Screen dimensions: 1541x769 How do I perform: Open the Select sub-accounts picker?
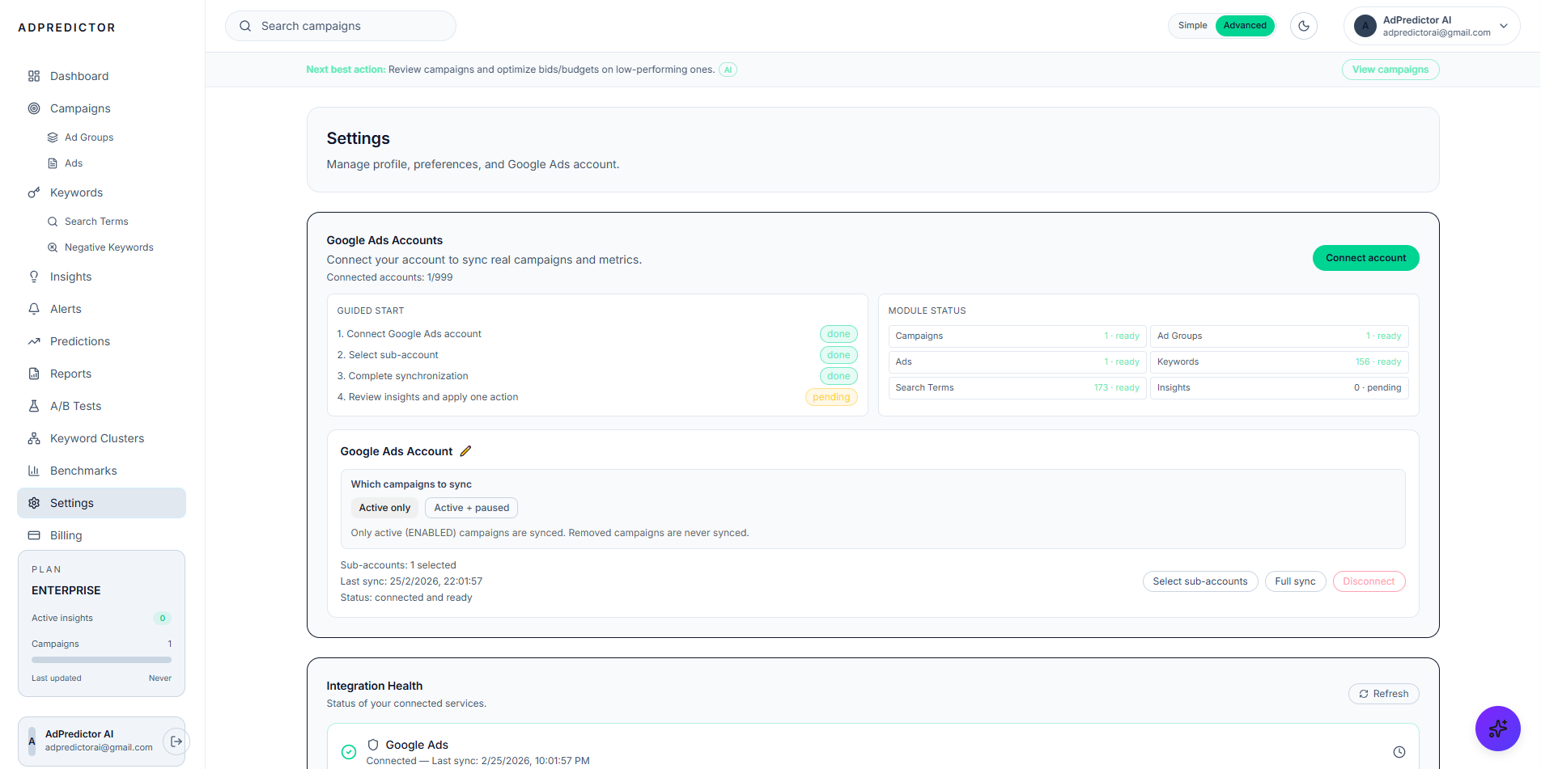click(1200, 581)
